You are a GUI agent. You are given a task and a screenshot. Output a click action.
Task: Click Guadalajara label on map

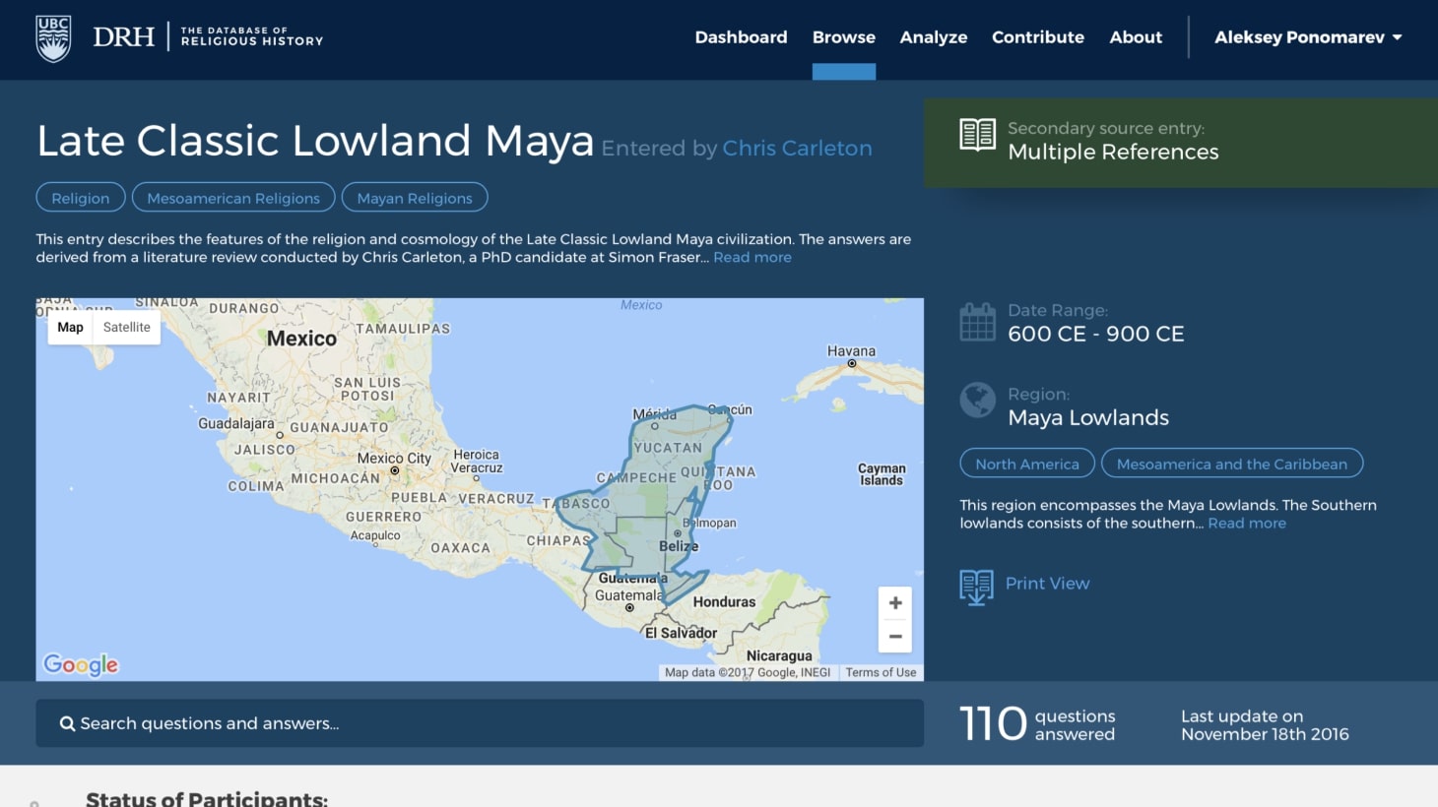(236, 424)
